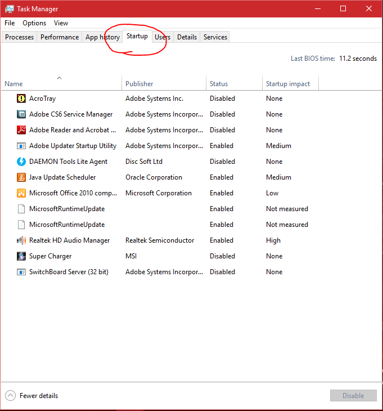Maximize the Task Manager window
This screenshot has width=383, height=411.
(x=343, y=8)
